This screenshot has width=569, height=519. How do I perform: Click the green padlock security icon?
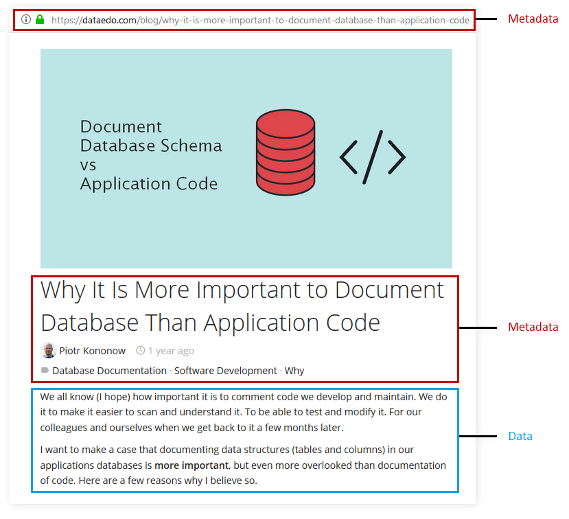coord(40,19)
